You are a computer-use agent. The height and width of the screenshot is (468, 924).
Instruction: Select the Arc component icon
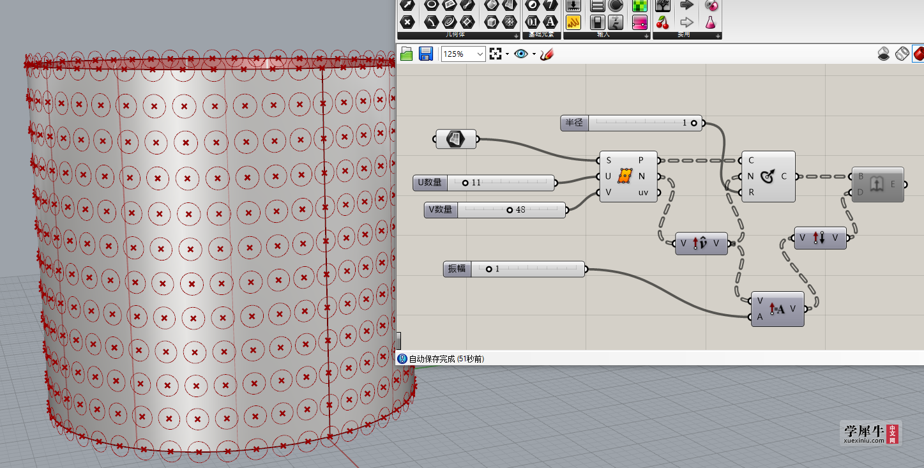[432, 22]
